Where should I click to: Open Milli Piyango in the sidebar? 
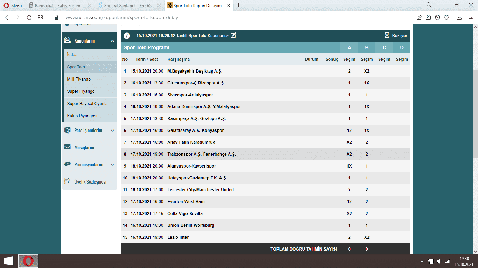coord(90,79)
